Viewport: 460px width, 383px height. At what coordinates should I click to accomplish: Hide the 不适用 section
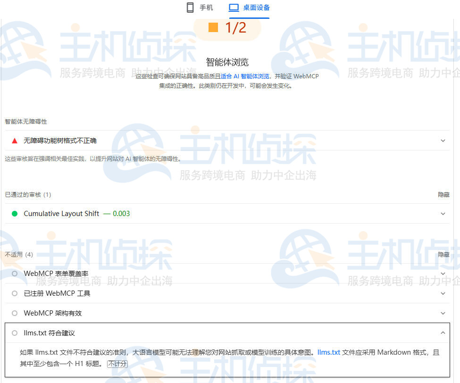[443, 255]
